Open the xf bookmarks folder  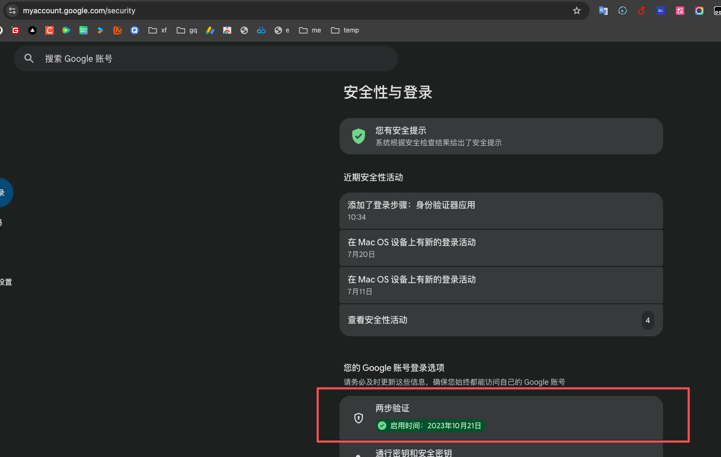click(158, 30)
